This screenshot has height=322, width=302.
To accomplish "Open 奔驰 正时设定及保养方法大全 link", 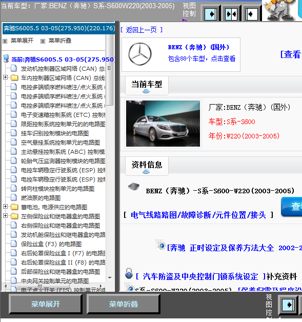I will [234, 248].
